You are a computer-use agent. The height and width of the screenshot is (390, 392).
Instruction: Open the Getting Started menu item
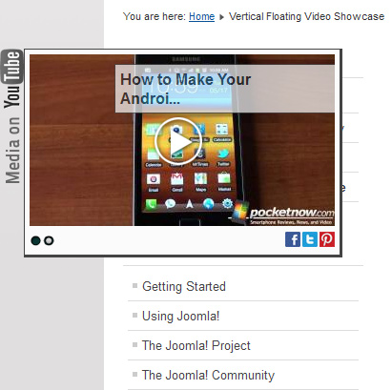pyautogui.click(x=184, y=286)
